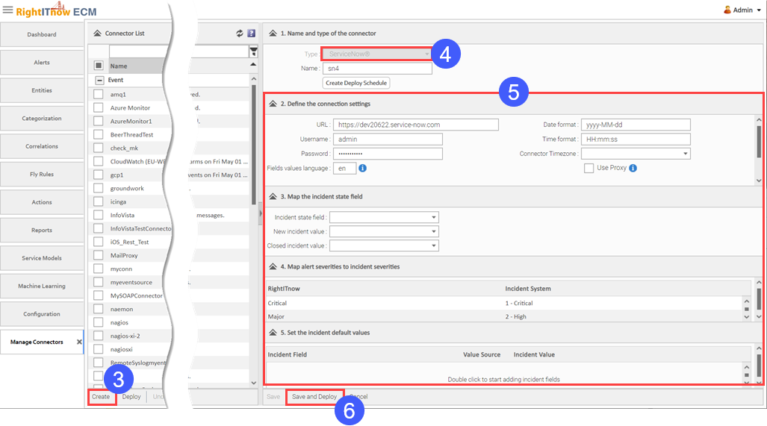Enable the Use Proxy checkbox
767x426 pixels.
(x=589, y=168)
